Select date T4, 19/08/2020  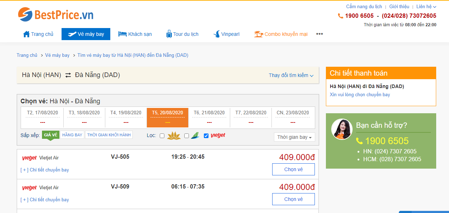126,117
